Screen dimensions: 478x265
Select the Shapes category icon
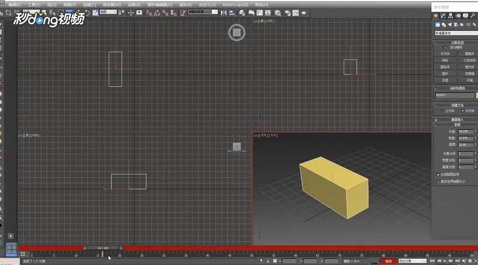pos(443,25)
